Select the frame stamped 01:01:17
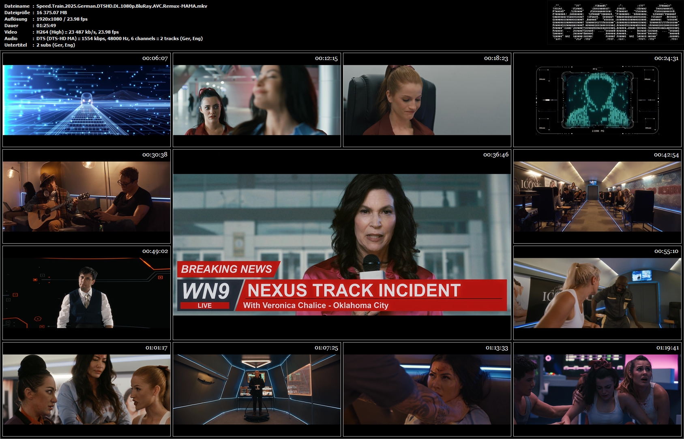The width and height of the screenshot is (684, 439). 86,389
